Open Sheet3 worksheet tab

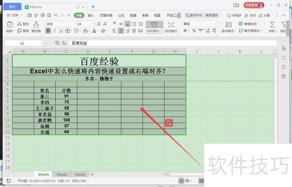80,174
